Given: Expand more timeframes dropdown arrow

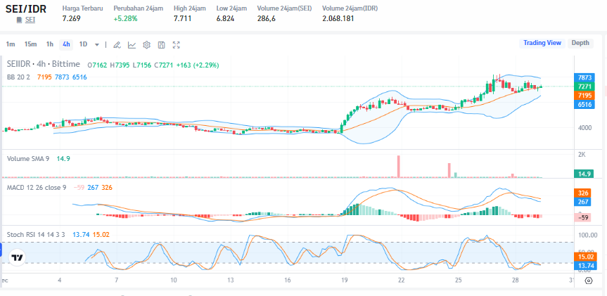Looking at the screenshot, I should click(97, 44).
